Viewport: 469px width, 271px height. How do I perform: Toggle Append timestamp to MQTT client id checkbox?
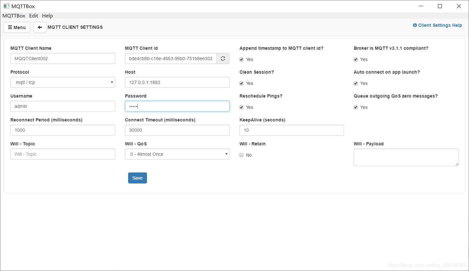coord(241,59)
